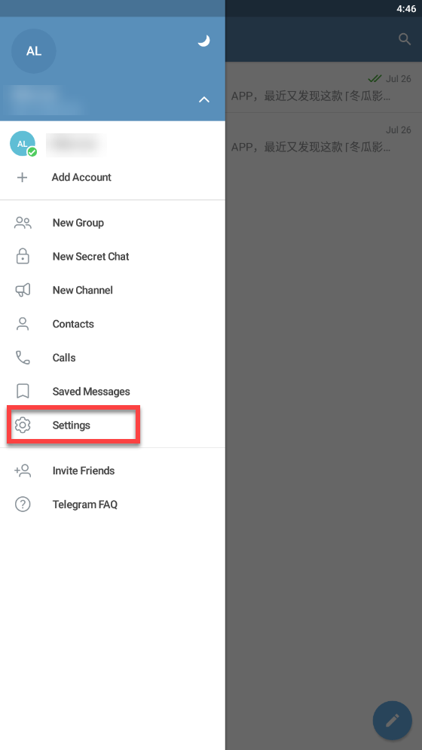Click the large AL profile avatar
Image resolution: width=422 pixels, height=750 pixels.
point(33,51)
